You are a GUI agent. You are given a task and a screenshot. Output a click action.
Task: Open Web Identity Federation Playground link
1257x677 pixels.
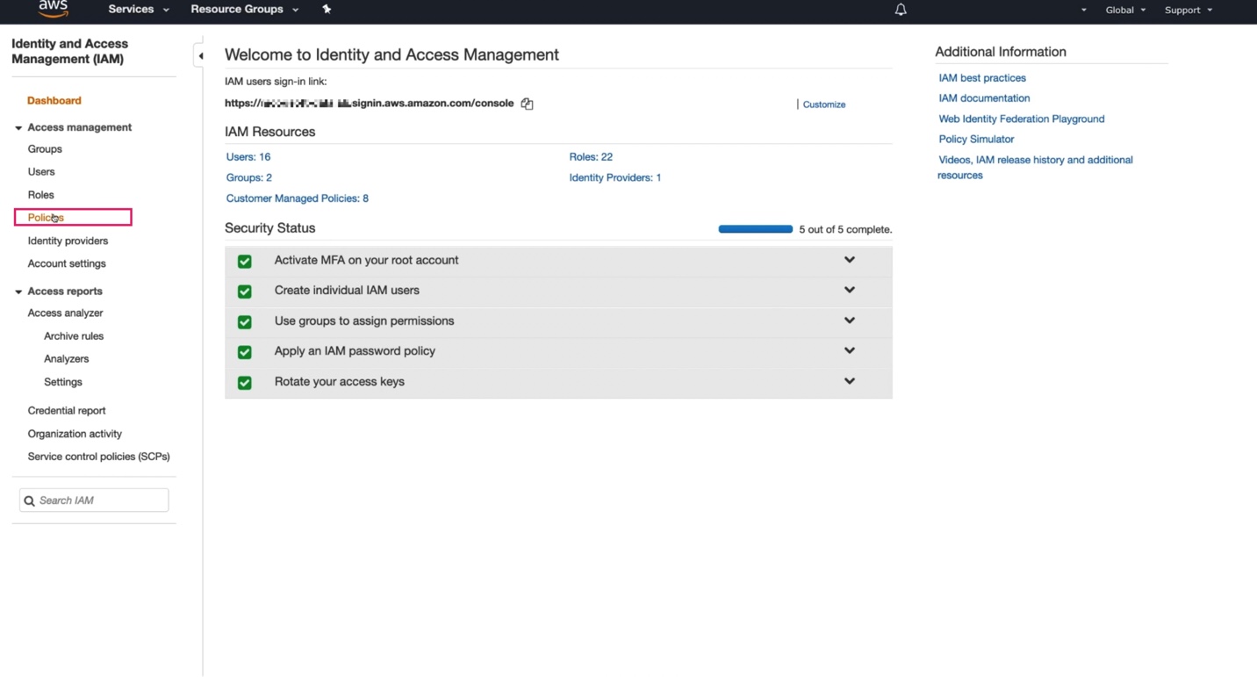point(1022,119)
